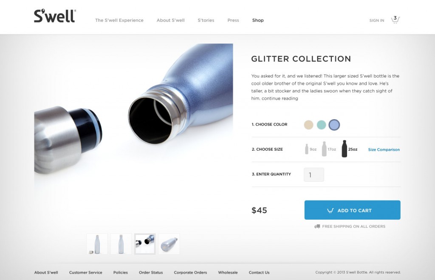Screen dimensions: 435x280
Task: Select the 17oz bottle size icon
Action: click(324, 149)
